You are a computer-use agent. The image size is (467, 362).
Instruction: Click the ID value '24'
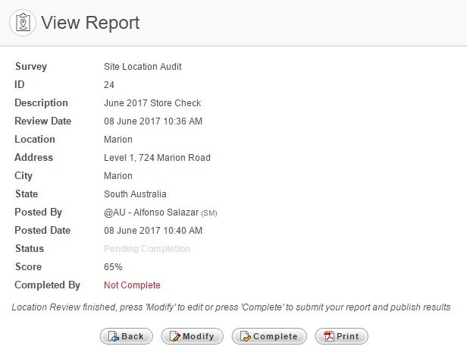109,85
